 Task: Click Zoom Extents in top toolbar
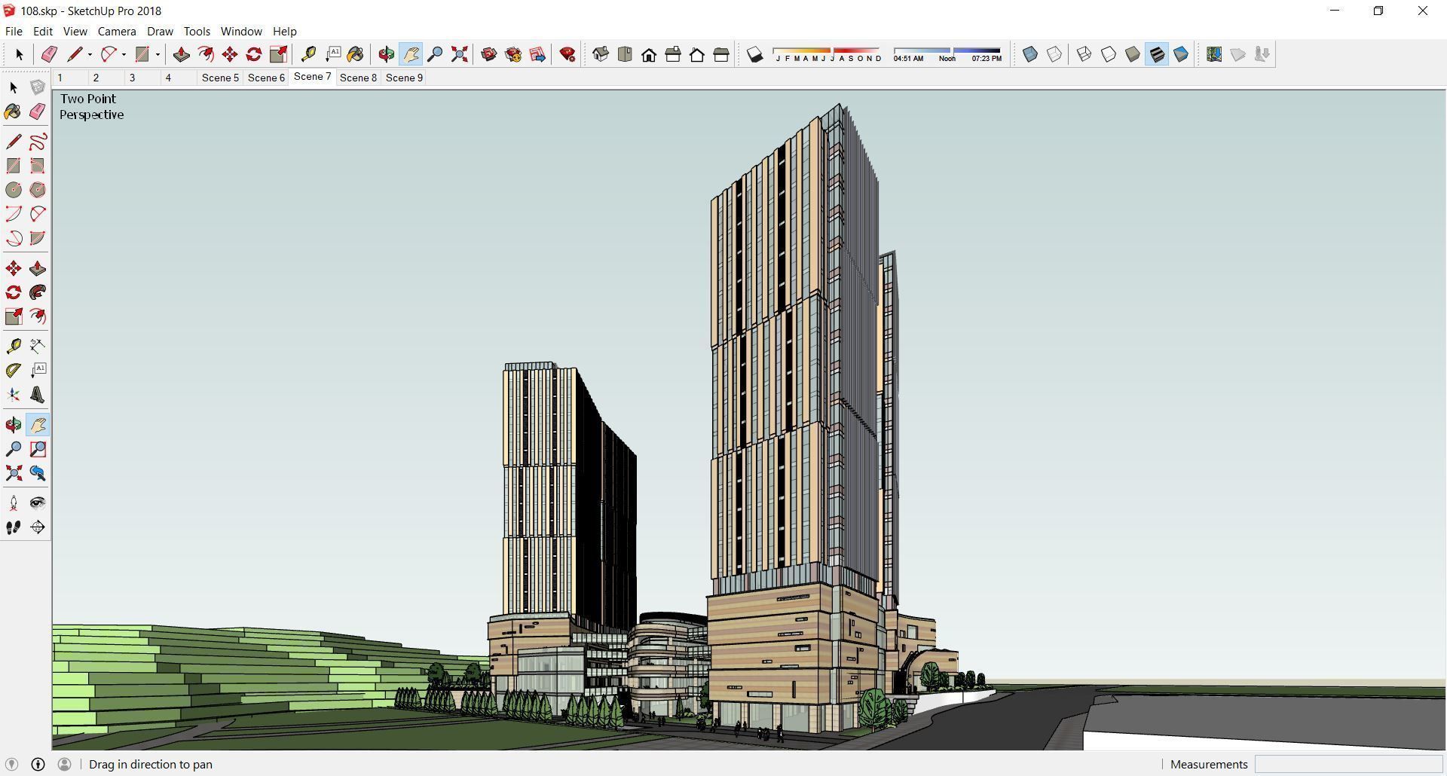point(459,54)
